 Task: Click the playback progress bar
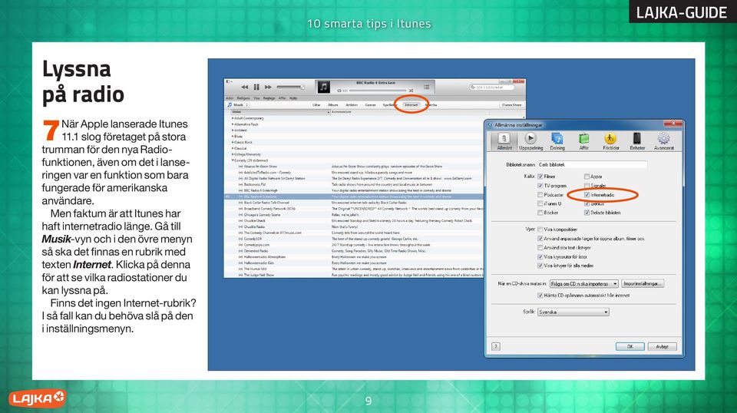[x=378, y=91]
